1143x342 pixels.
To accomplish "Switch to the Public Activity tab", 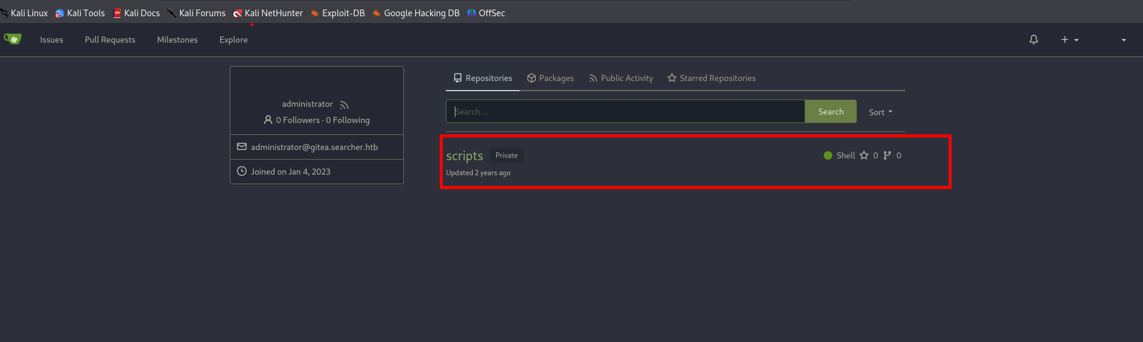I will (x=621, y=78).
